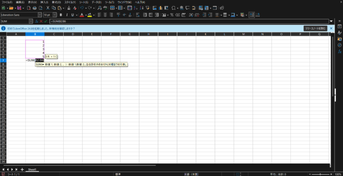343x176 pixels.
Task: Open the 挿入(I) menu
Action: pyautogui.click(x=45, y=2)
